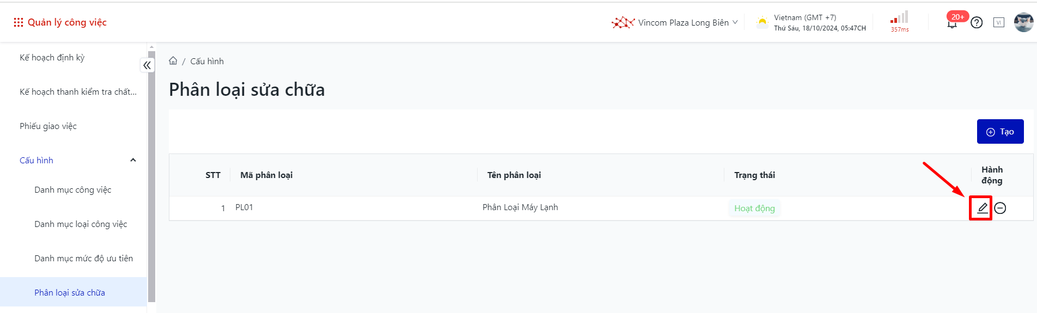
Task: Select Danh mục mức độ ưu tiên submenu
Action: point(83,259)
